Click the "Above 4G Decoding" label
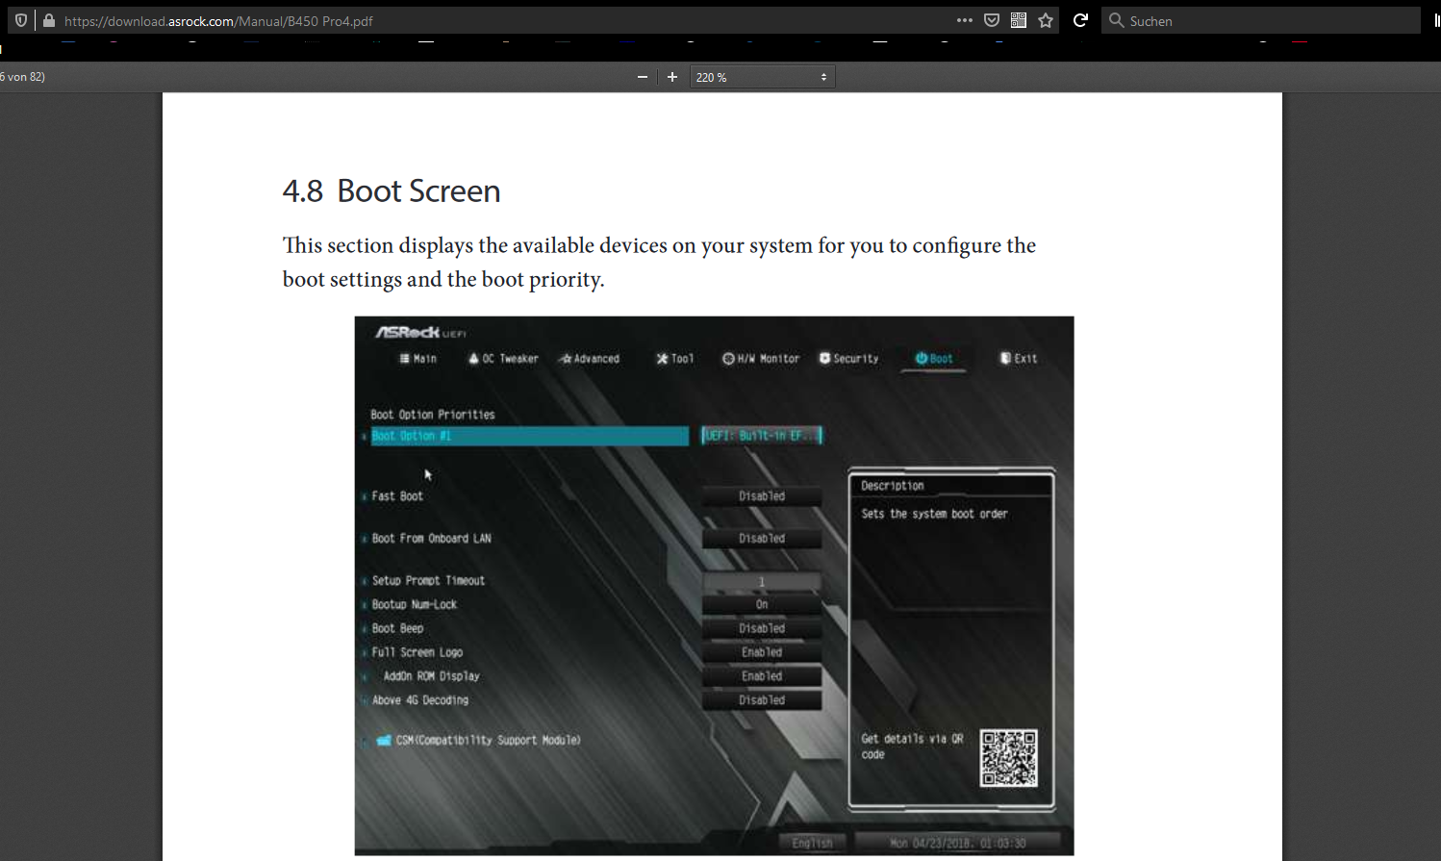The height and width of the screenshot is (861, 1441). coord(420,700)
